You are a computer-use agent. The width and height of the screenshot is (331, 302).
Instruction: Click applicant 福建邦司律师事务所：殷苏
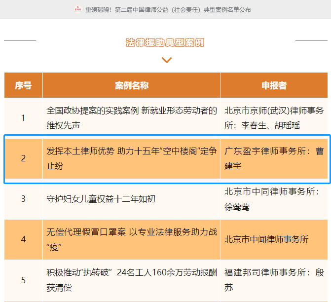pos(274,280)
